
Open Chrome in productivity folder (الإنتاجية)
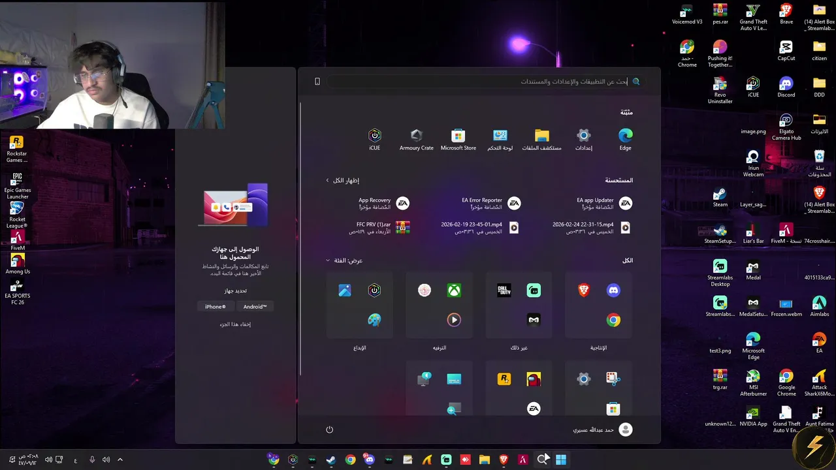(613, 320)
